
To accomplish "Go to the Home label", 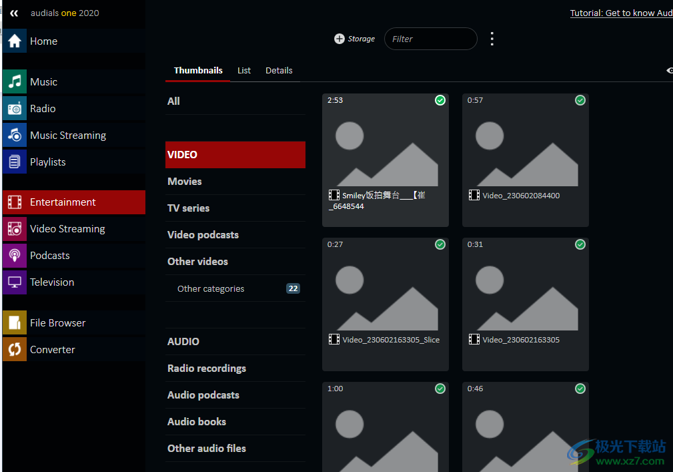I will [44, 41].
